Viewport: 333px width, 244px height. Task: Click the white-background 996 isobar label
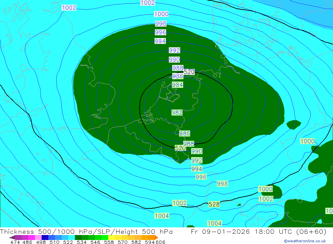[161, 32]
